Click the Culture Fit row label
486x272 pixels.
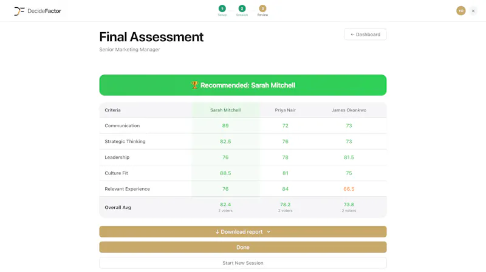click(116, 173)
